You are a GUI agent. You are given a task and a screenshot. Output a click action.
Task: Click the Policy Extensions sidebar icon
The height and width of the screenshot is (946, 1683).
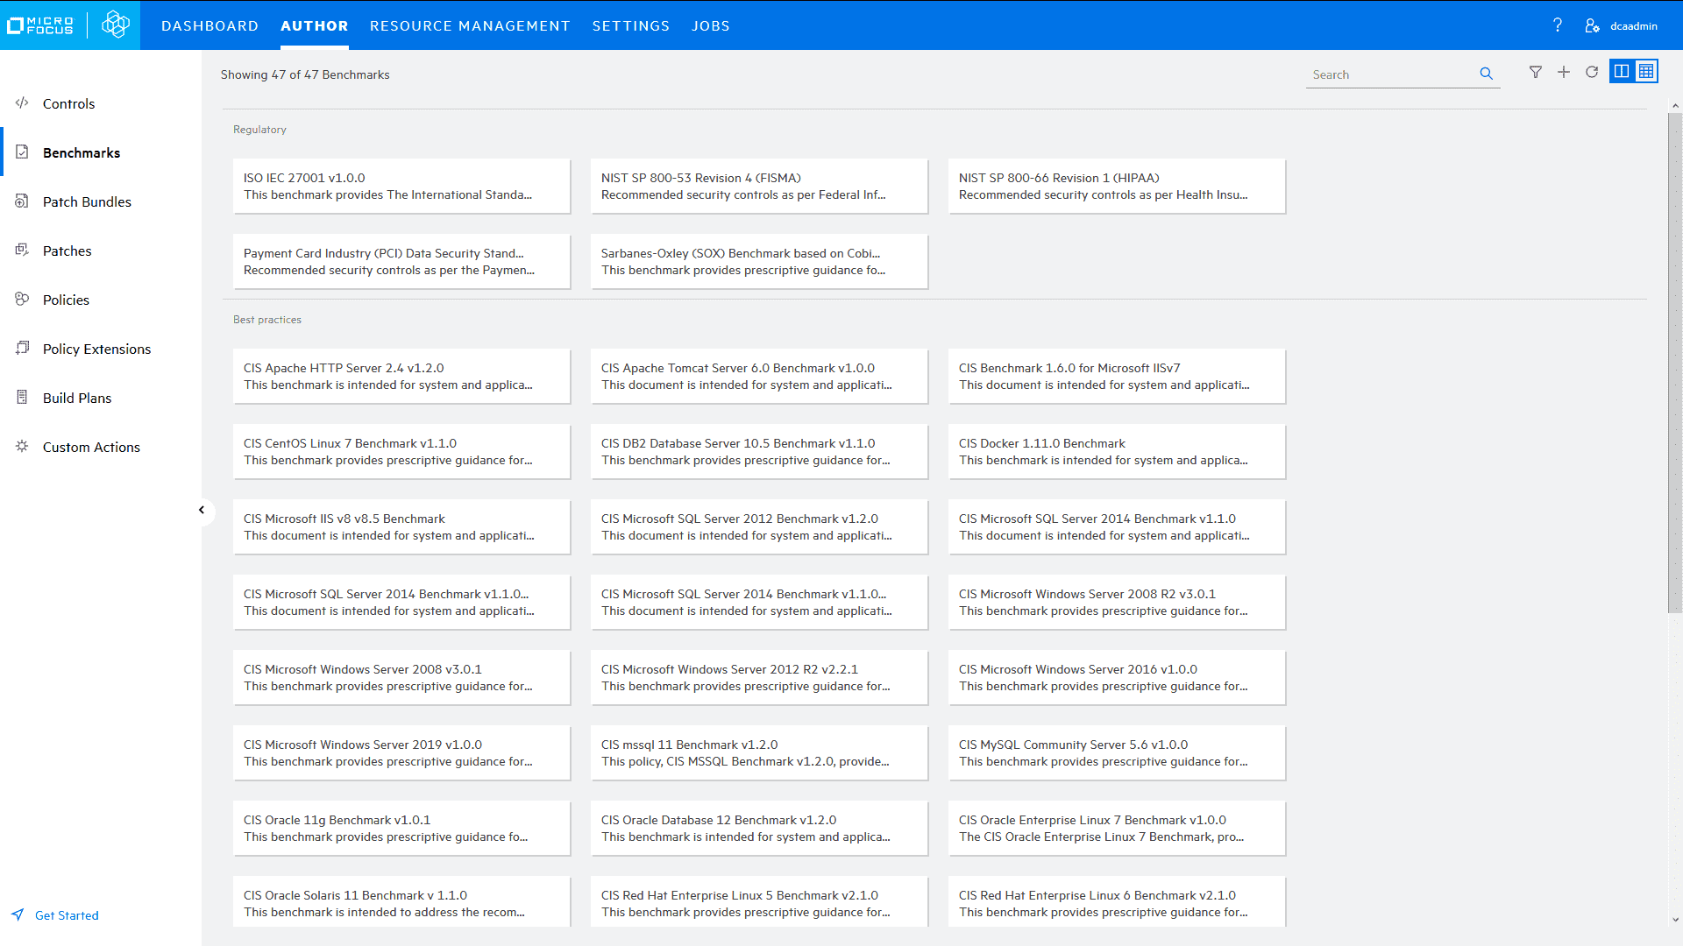(x=22, y=349)
